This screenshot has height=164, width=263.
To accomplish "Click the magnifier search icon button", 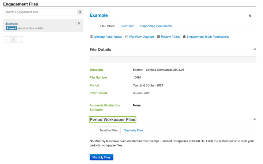I will tap(80, 12).
